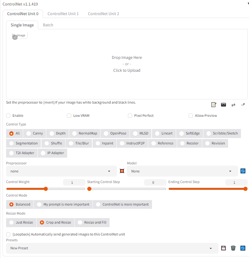
Task: Click the Control Weight slider handle
Action: [46, 189]
